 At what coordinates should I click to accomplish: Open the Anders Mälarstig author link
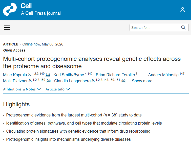click(x=163, y=75)
